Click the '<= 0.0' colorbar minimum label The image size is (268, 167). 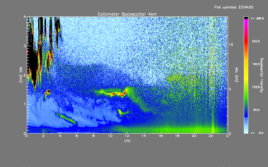pyautogui.click(x=257, y=133)
